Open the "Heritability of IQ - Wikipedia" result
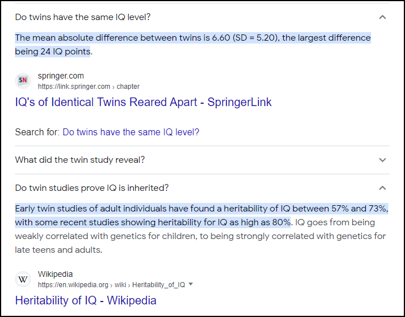Image resolution: width=405 pixels, height=317 pixels. 86,300
